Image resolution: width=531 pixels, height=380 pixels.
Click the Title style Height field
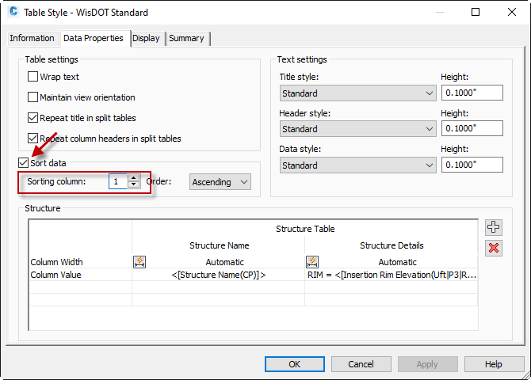[x=472, y=93]
